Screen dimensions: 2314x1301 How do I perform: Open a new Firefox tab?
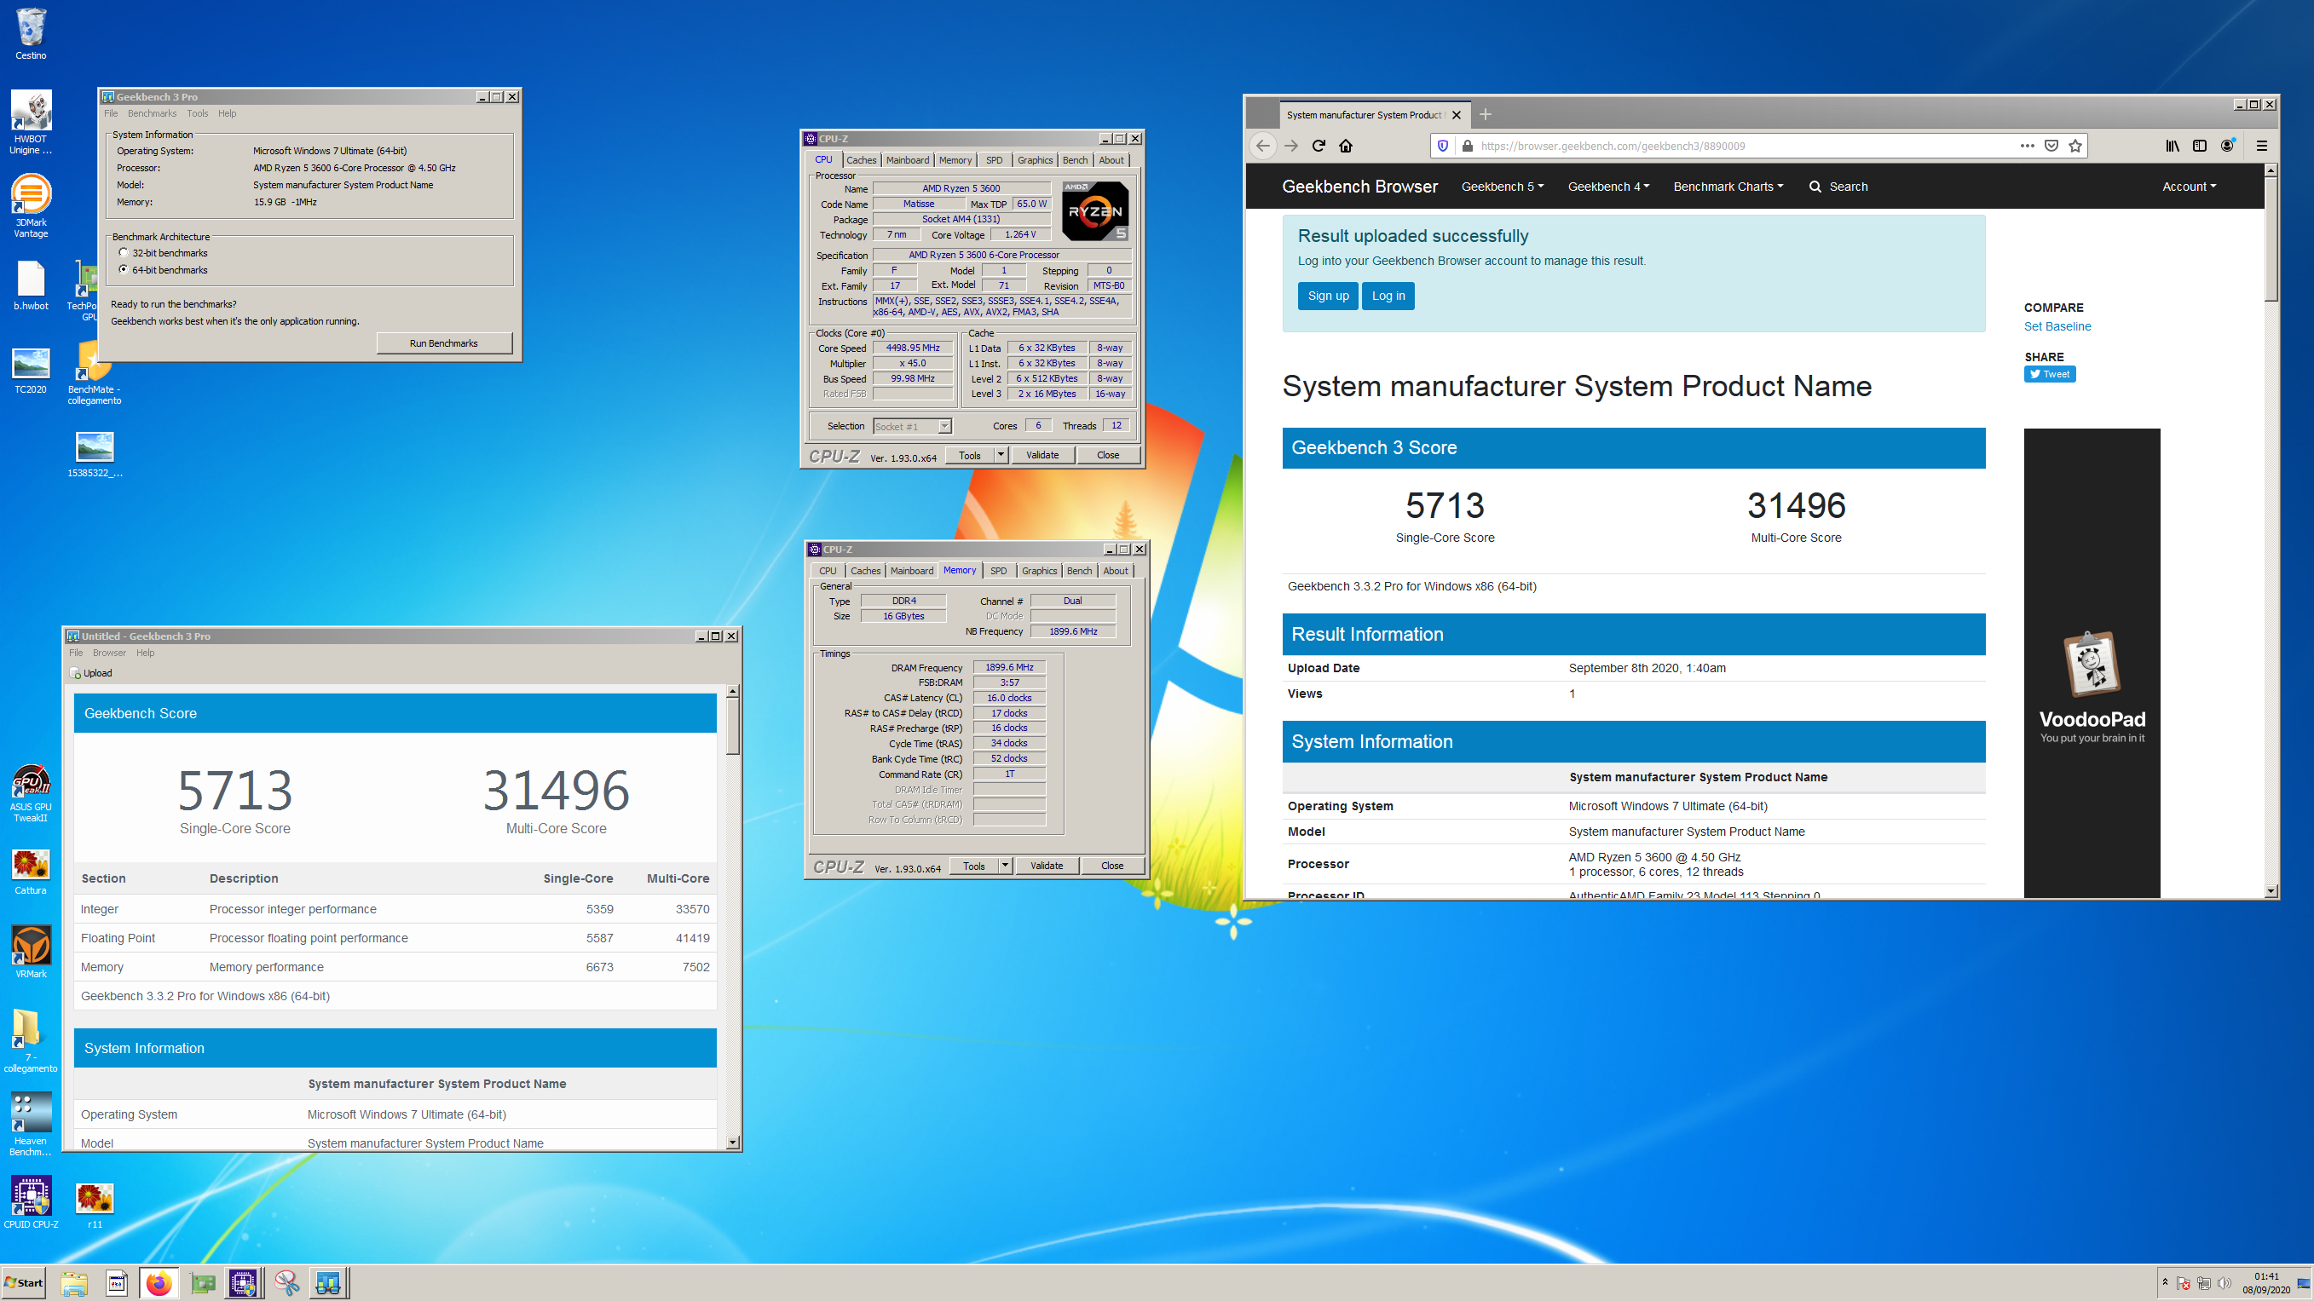[x=1486, y=114]
